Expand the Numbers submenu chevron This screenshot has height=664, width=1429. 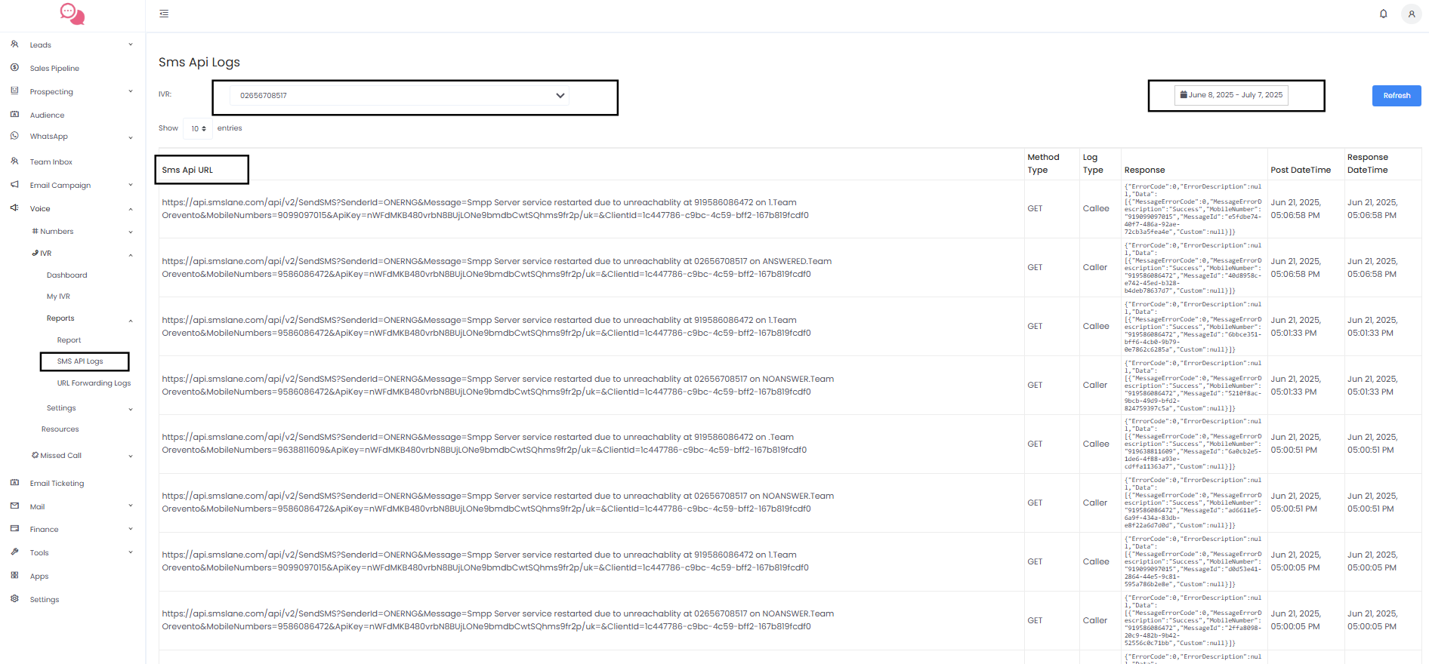coord(131,232)
